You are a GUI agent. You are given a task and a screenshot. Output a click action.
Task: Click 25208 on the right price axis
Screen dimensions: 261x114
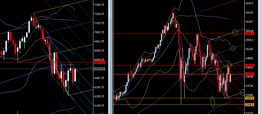click(x=249, y=49)
